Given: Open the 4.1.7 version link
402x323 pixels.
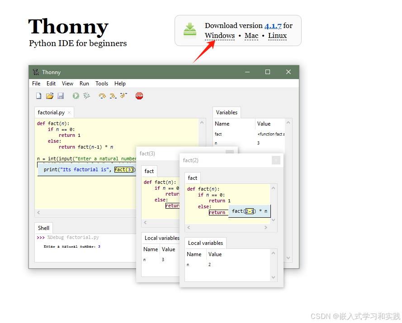Looking at the screenshot, I should click(273, 26).
